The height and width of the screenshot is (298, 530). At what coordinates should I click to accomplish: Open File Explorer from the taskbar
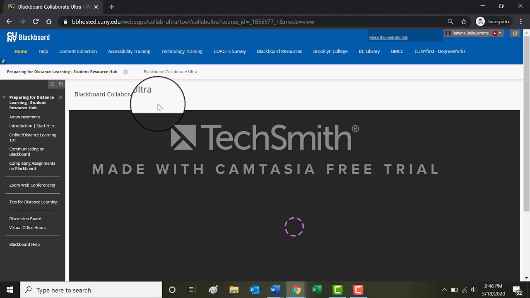pos(234,290)
